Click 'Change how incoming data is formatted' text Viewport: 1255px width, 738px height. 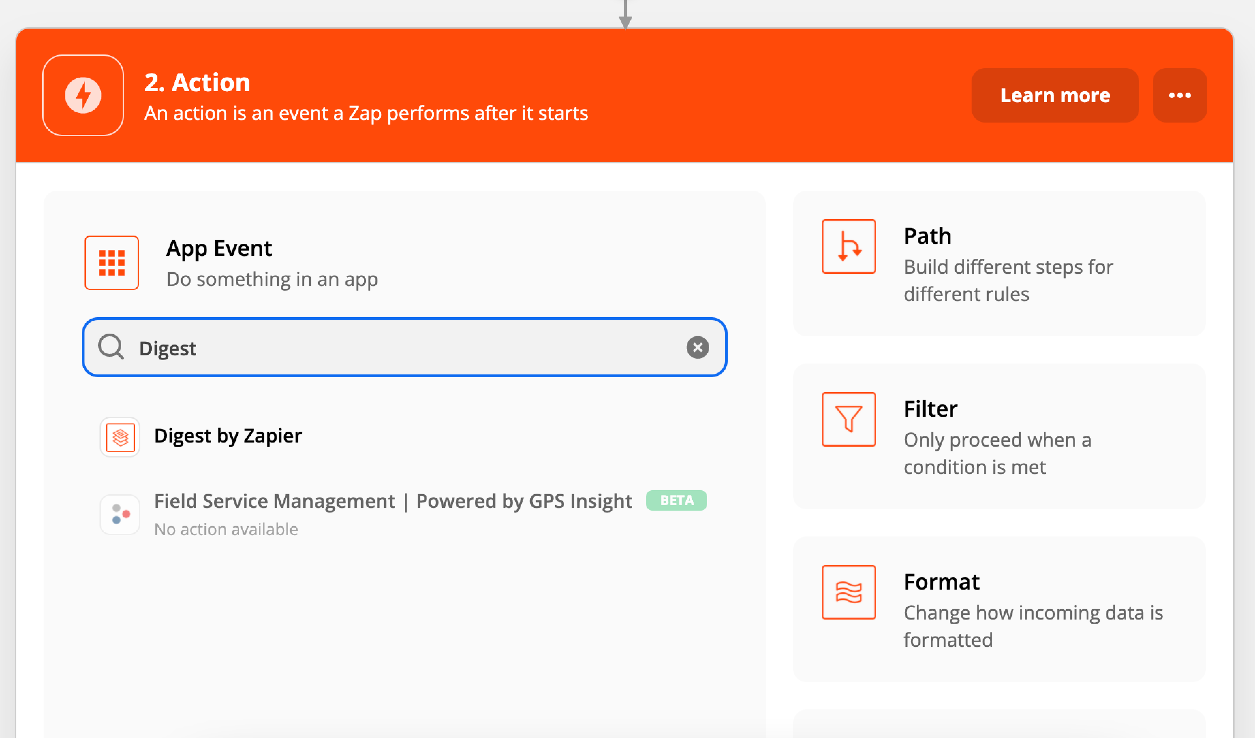pyautogui.click(x=1033, y=626)
